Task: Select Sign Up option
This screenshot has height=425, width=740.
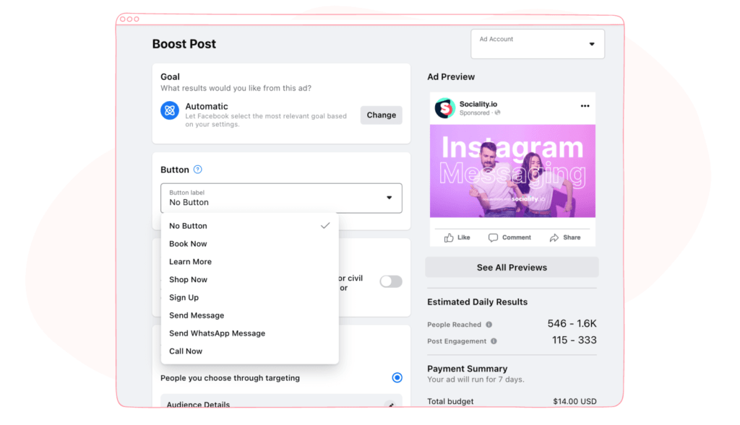Action: coord(249,297)
